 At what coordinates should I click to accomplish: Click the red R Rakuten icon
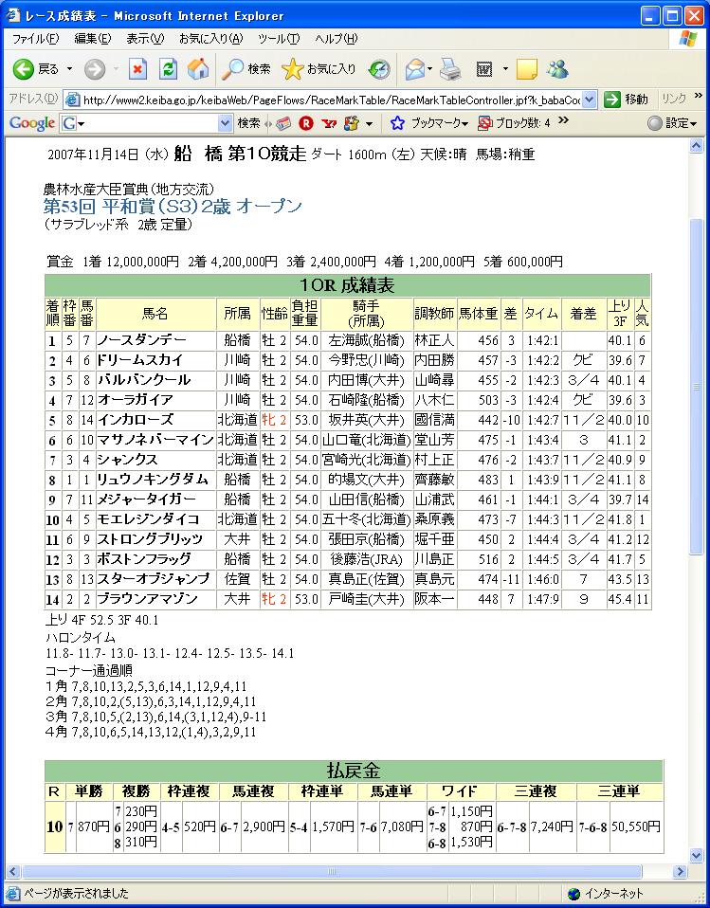click(x=306, y=123)
